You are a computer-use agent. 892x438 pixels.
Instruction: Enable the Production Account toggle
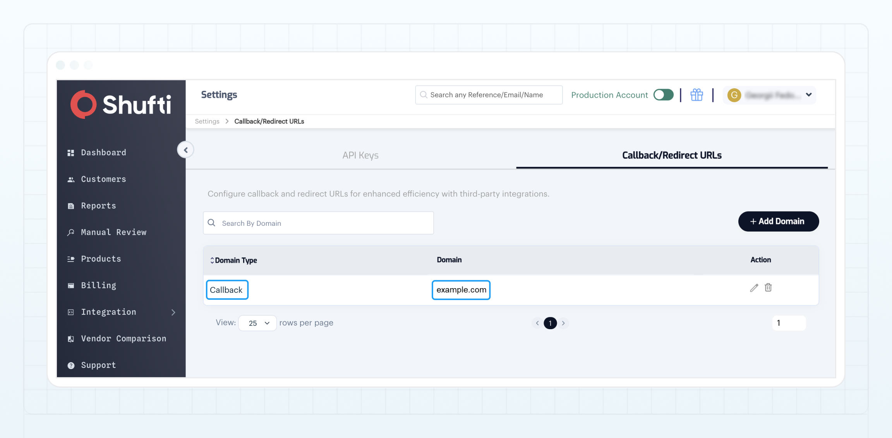pyautogui.click(x=663, y=95)
